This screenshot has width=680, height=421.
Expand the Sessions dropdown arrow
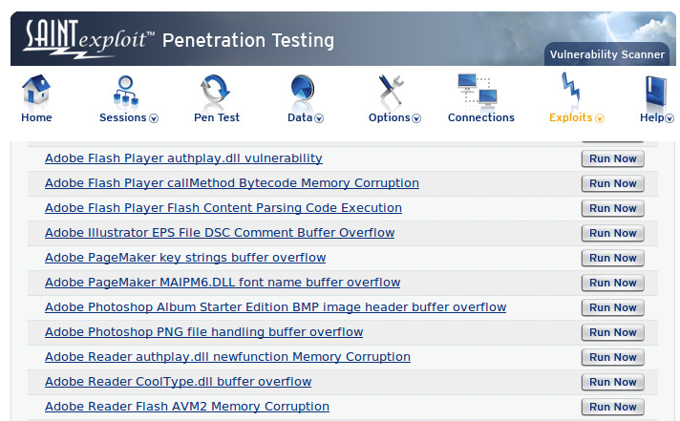click(x=154, y=118)
